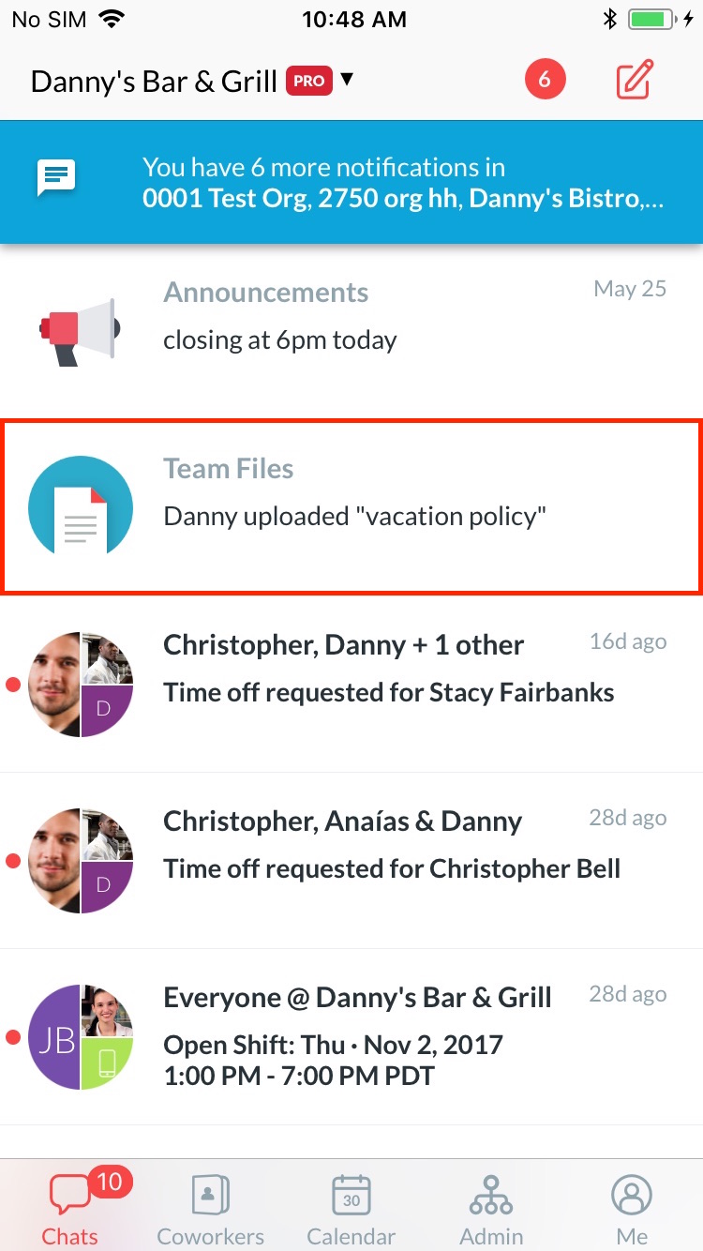Open the "closing at 6pm today" announcement
The width and height of the screenshot is (703, 1251).
click(351, 332)
